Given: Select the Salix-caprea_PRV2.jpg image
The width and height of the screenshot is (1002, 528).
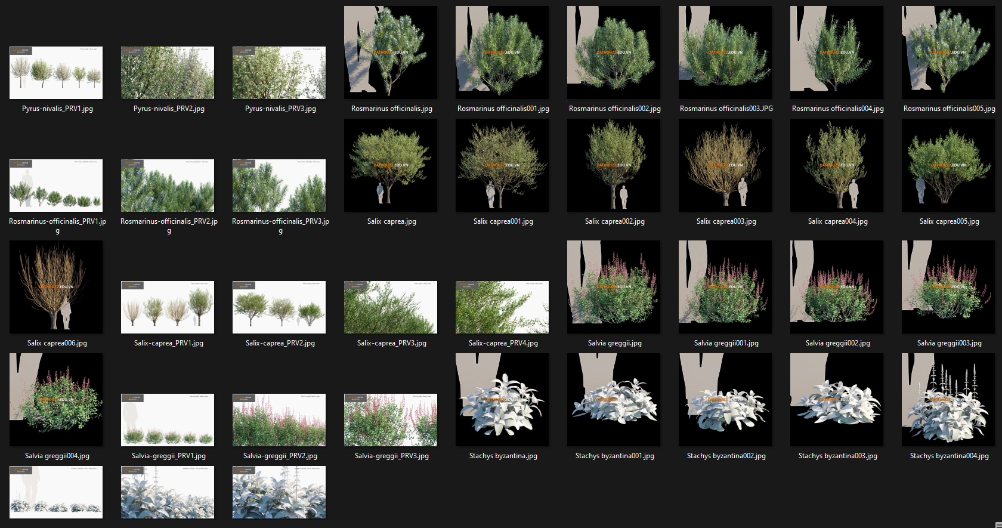Looking at the screenshot, I should coord(279,307).
